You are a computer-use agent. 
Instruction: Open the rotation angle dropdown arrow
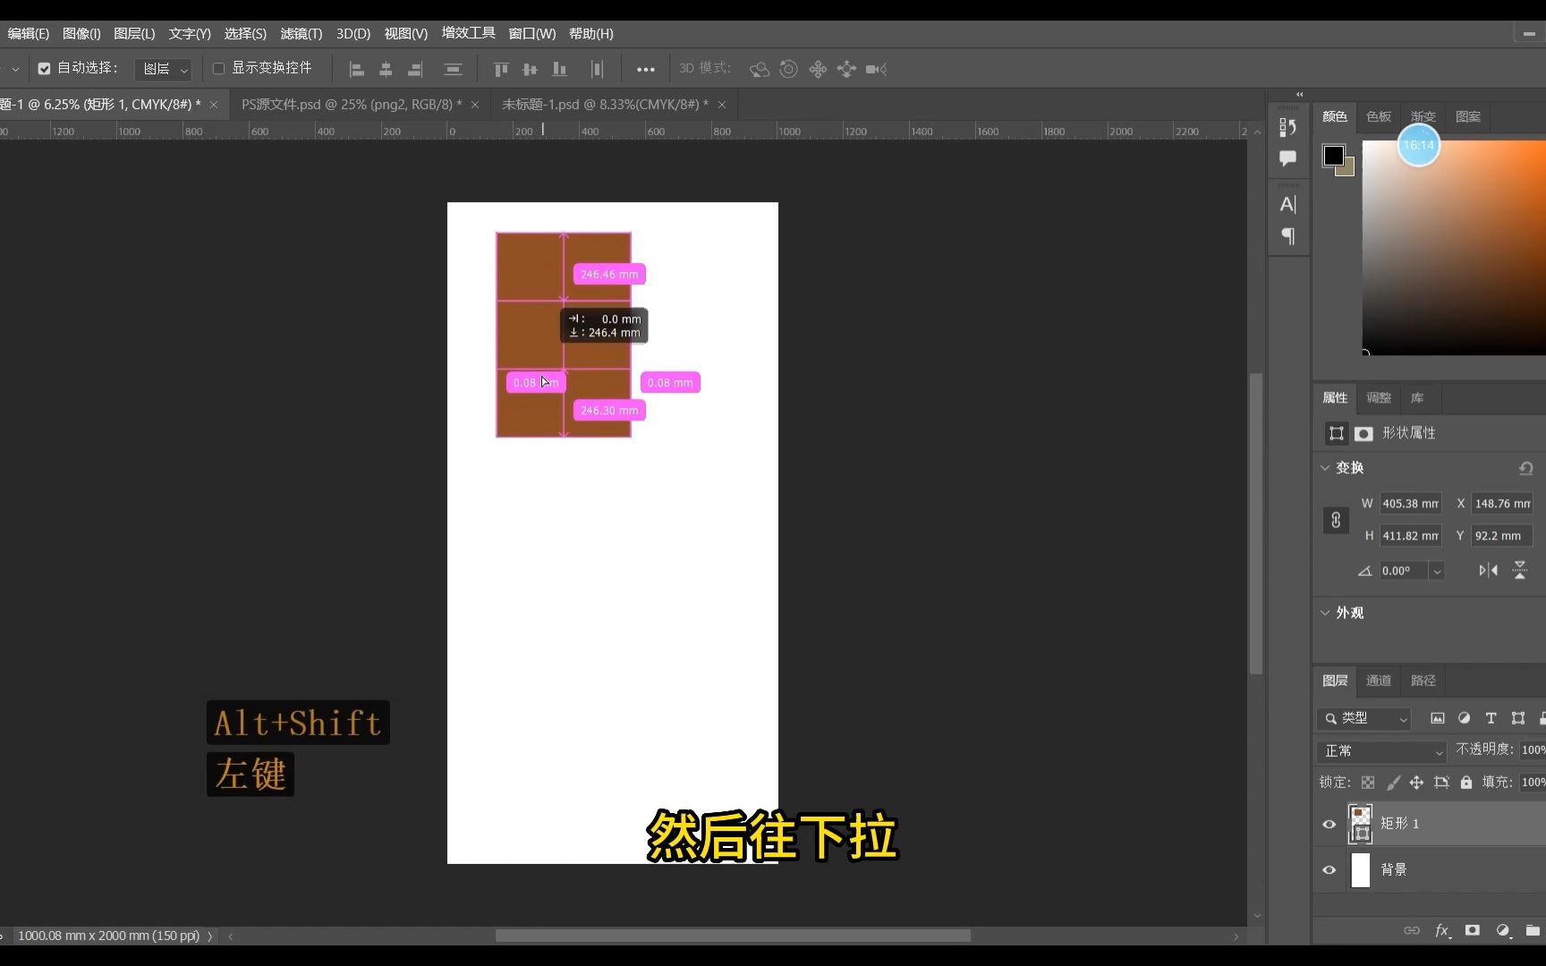pyautogui.click(x=1437, y=571)
